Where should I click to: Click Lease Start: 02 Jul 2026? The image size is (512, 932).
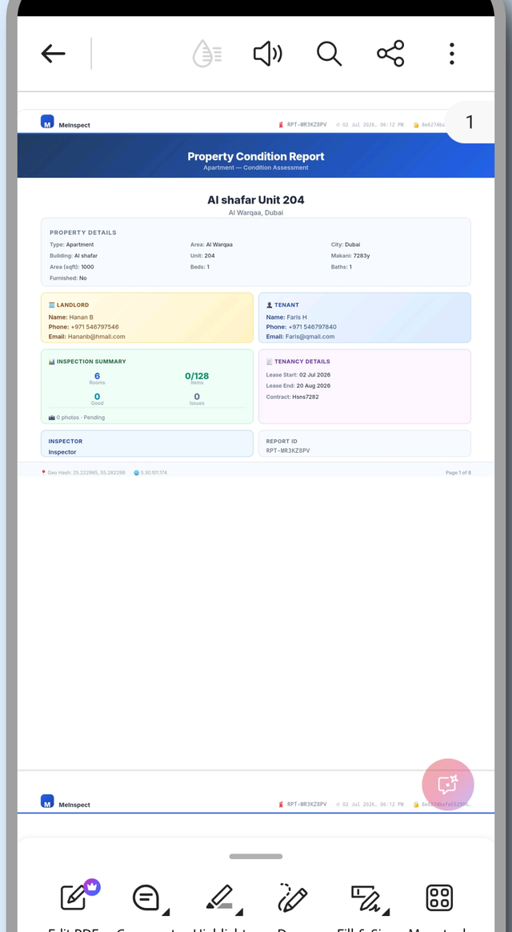coord(298,374)
